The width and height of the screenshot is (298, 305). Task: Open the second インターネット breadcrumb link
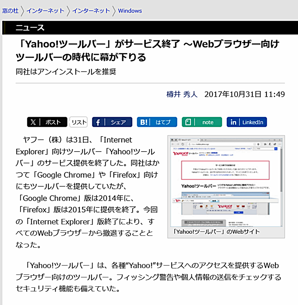click(x=91, y=11)
